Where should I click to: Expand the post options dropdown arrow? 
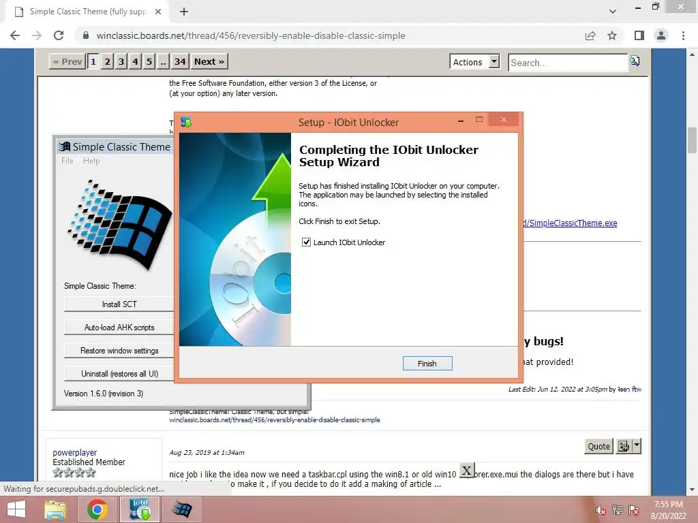pyautogui.click(x=637, y=445)
